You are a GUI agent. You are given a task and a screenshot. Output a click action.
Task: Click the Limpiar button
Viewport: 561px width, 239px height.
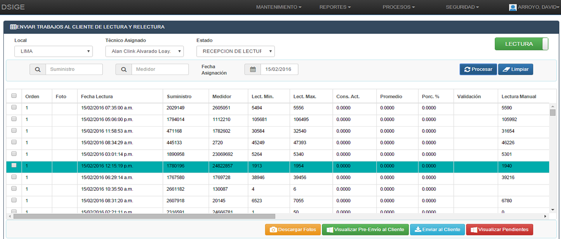pos(515,69)
